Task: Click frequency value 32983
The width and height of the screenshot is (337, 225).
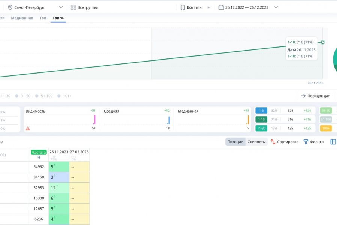Action: [39, 188]
